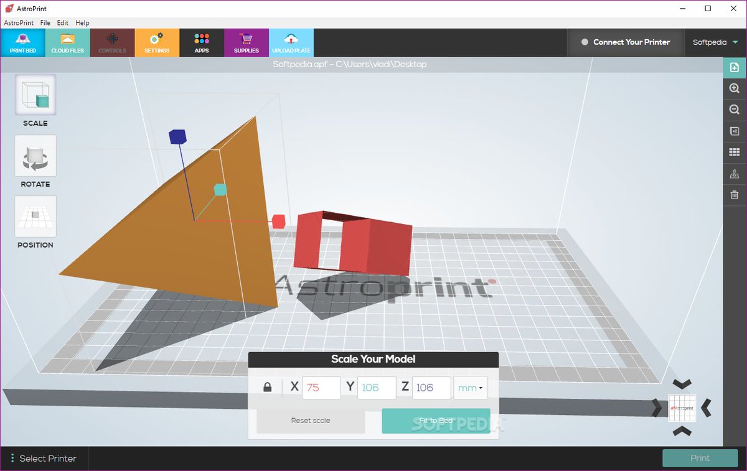This screenshot has height=471, width=747.
Task: Open the Apps panel
Action: 202,42
